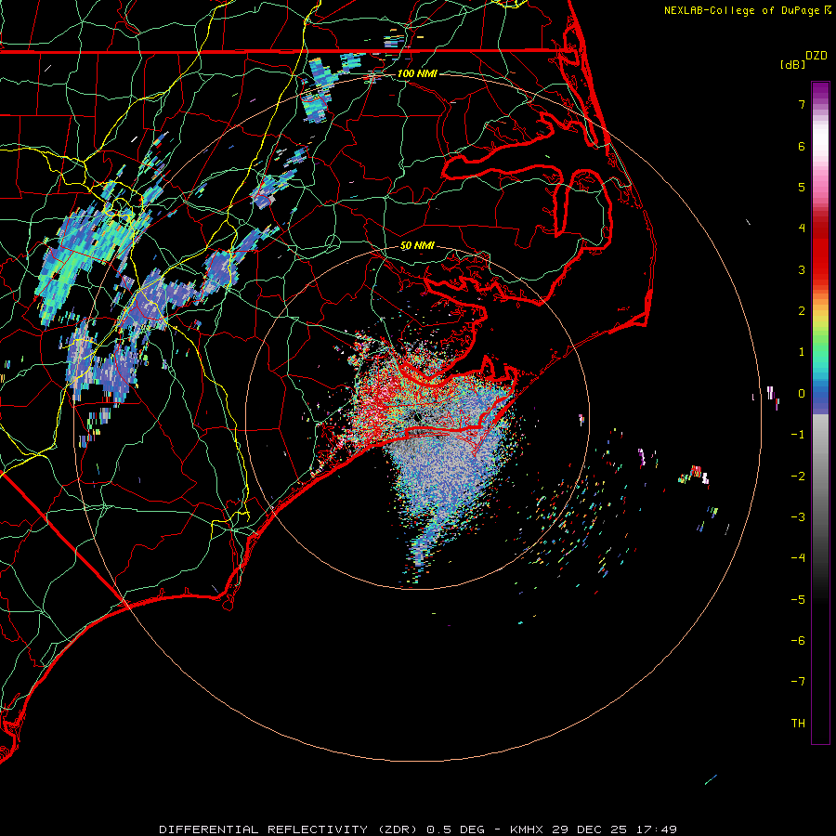Click the 7 value on color scale
The image size is (836, 836).
(x=802, y=104)
